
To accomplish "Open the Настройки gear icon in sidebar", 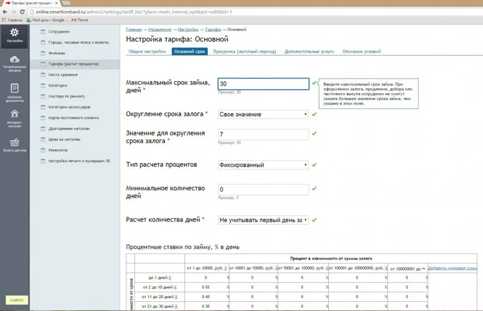I will (x=14, y=32).
